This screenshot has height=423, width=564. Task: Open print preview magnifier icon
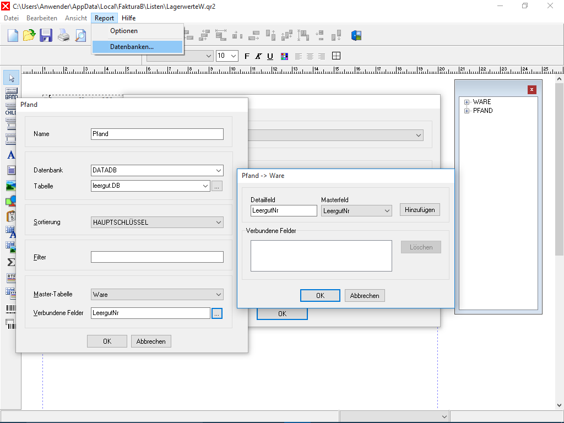pyautogui.click(x=80, y=36)
